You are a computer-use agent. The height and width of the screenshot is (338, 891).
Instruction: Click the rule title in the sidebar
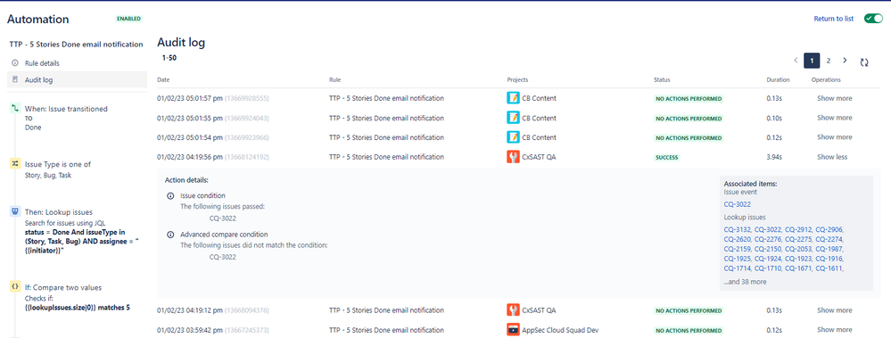76,45
